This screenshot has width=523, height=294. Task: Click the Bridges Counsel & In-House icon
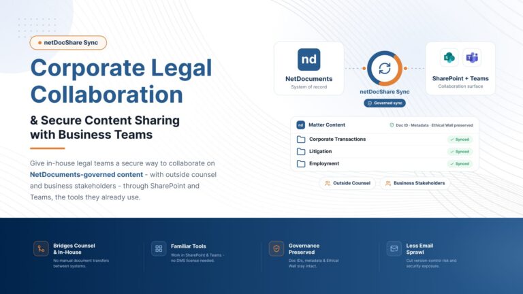click(x=41, y=248)
